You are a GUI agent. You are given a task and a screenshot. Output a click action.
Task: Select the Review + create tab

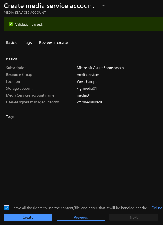click(x=53, y=42)
